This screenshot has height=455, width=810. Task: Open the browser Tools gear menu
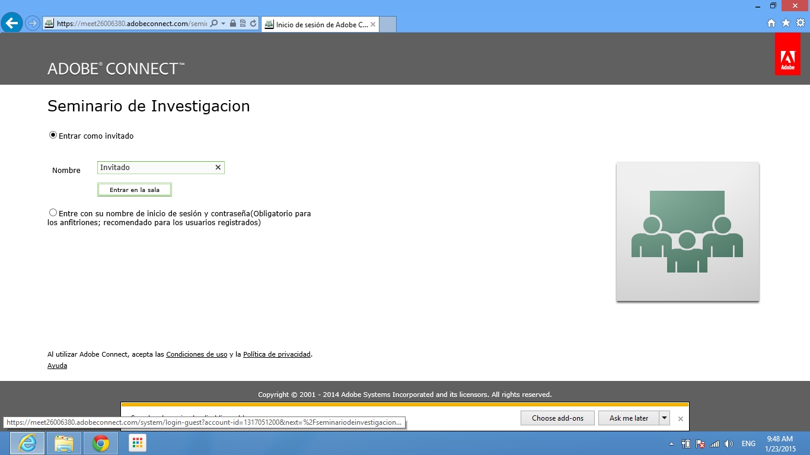[x=800, y=23]
